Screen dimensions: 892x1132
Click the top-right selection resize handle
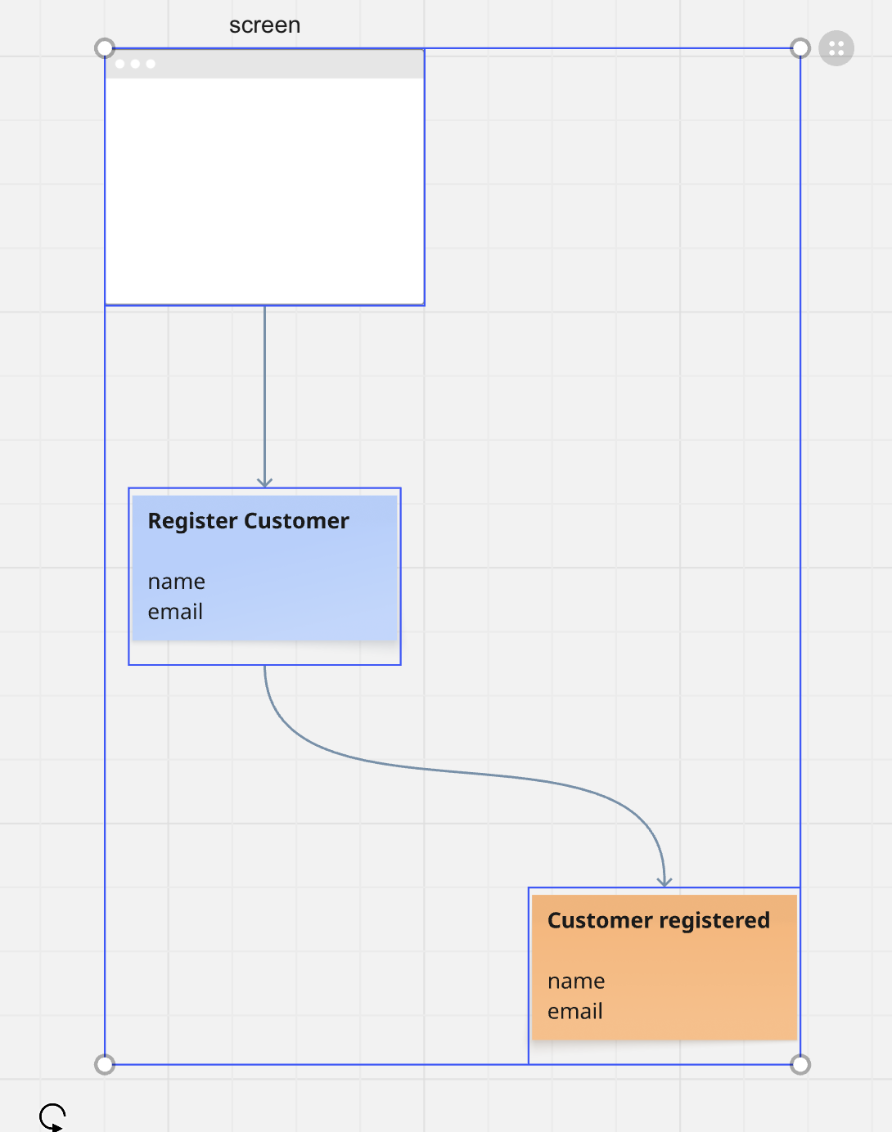pyautogui.click(x=800, y=48)
